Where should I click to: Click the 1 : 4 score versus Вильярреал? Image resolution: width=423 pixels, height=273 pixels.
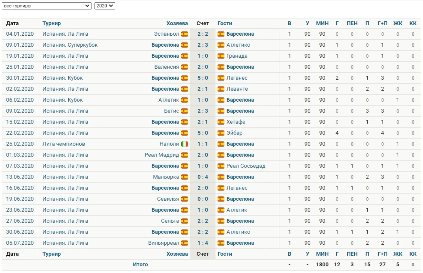click(x=203, y=243)
